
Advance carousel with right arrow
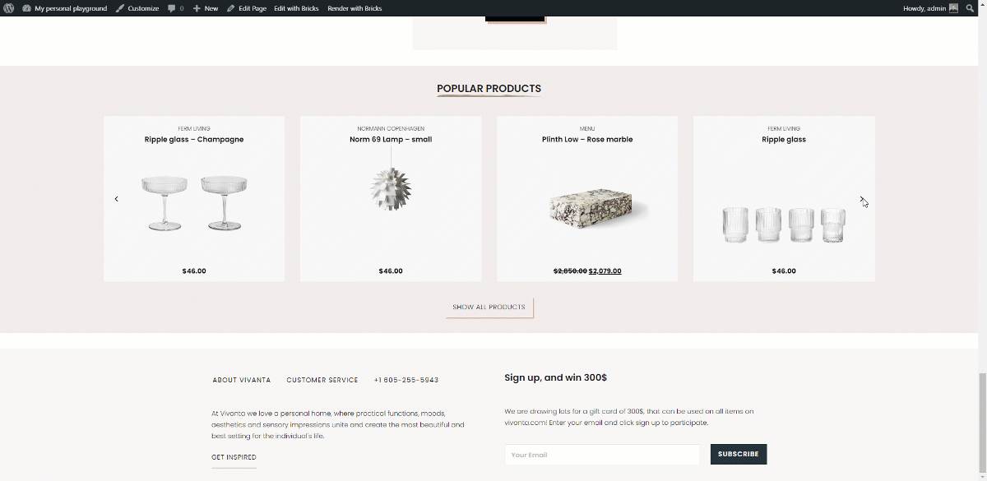point(861,199)
